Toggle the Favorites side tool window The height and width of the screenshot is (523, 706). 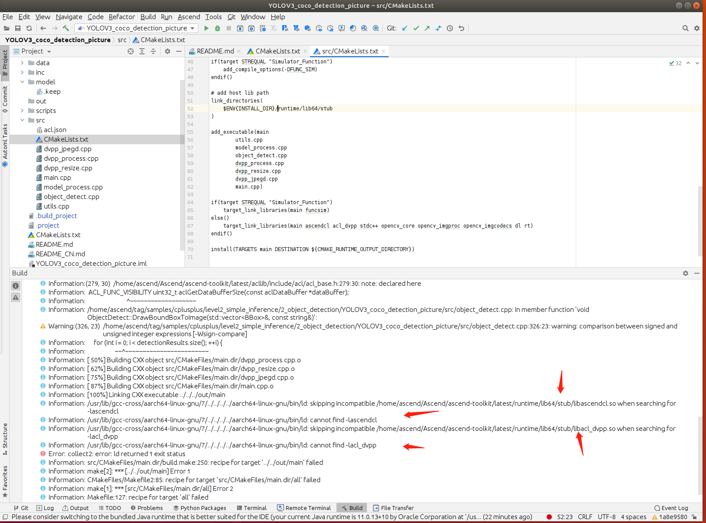click(5, 481)
